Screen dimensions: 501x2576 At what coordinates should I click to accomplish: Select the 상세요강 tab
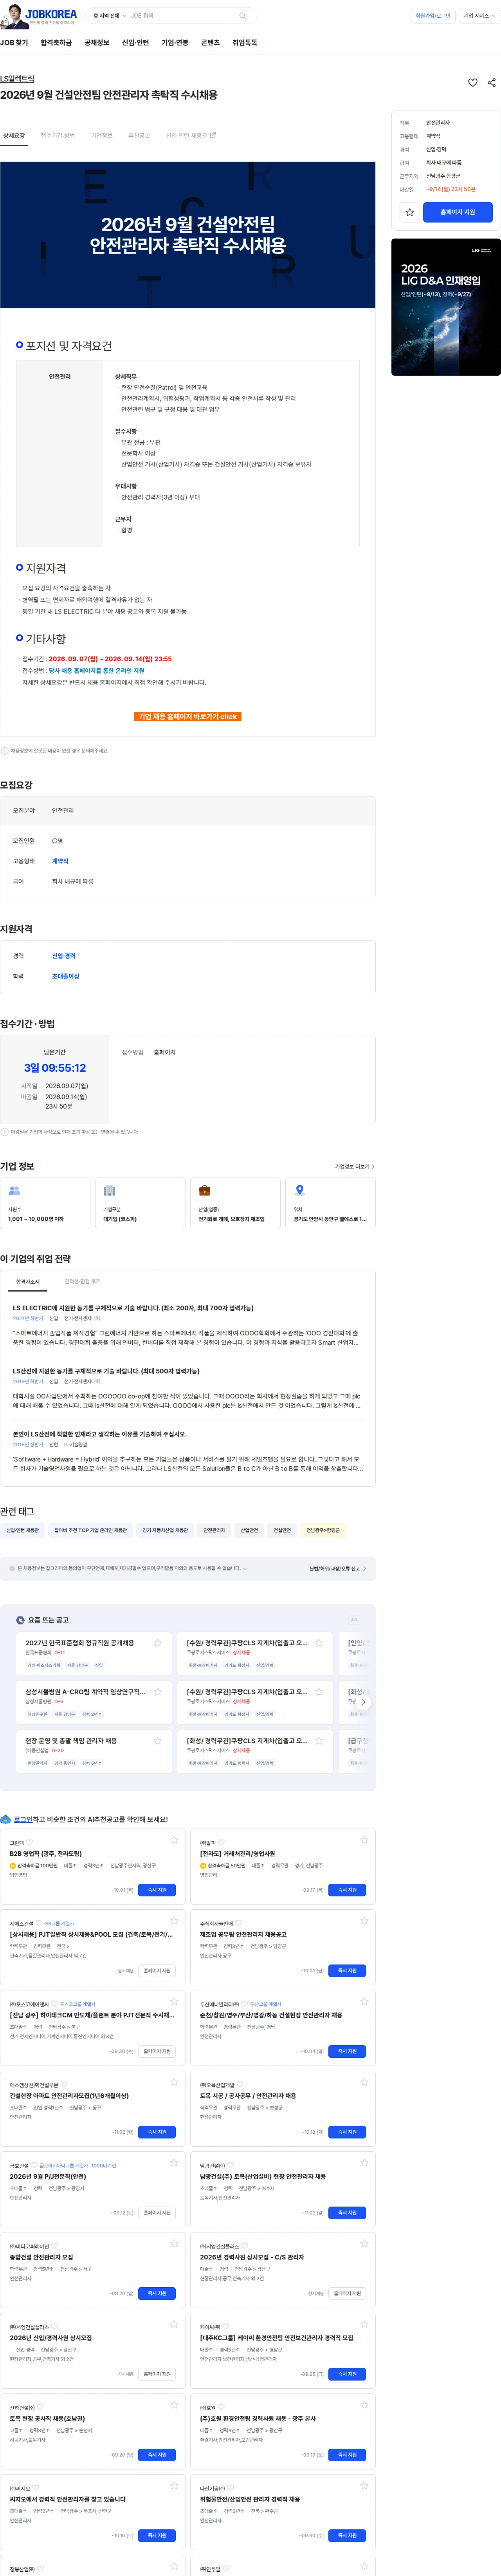pyautogui.click(x=14, y=136)
